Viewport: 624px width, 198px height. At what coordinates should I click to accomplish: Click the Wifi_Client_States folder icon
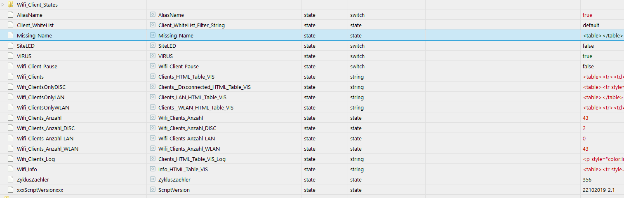click(x=10, y=5)
